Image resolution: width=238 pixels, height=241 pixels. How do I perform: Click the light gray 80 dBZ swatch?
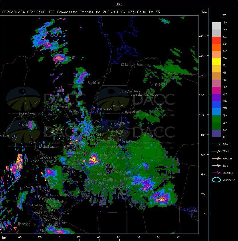216,26
